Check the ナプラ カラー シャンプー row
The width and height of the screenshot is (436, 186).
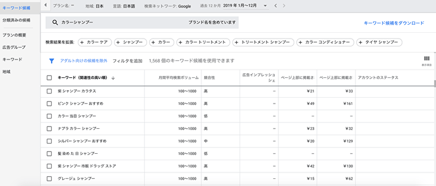coord(49,129)
